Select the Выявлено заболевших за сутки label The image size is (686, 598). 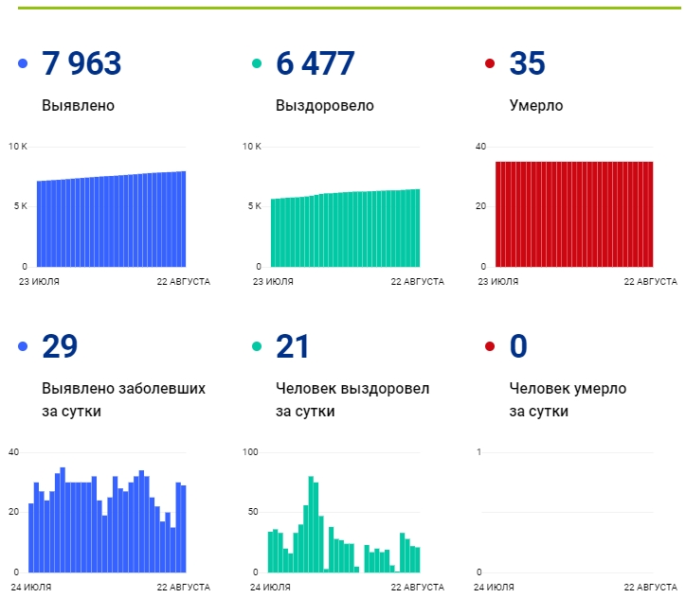[x=123, y=399]
